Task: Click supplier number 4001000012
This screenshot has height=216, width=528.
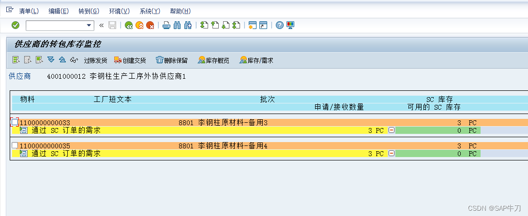Action: pos(66,76)
